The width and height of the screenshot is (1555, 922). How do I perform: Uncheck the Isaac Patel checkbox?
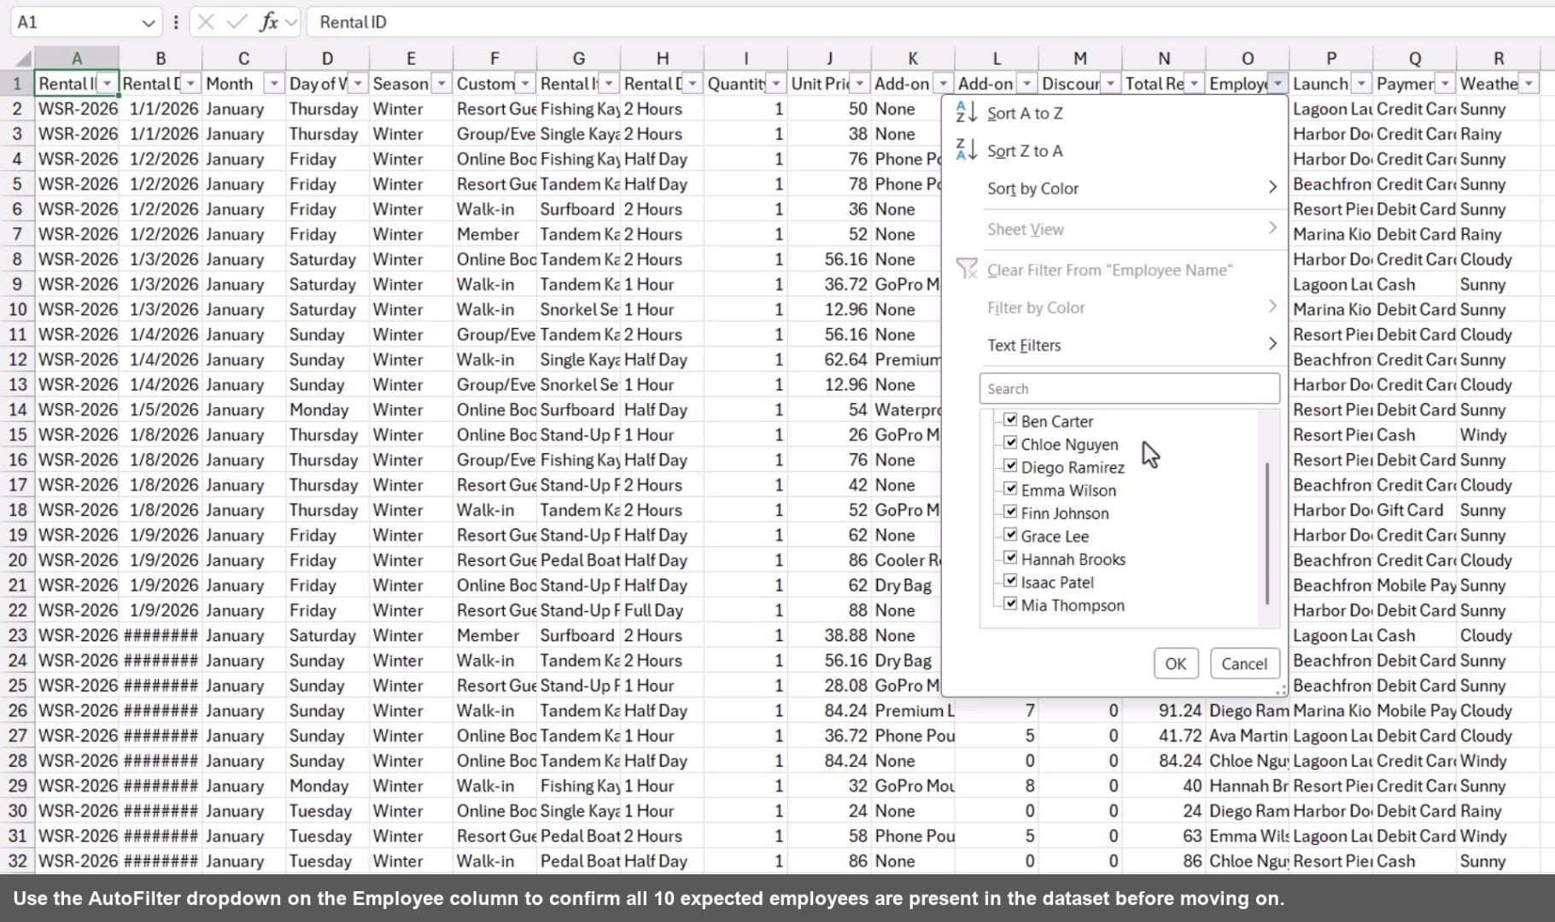[1010, 581]
